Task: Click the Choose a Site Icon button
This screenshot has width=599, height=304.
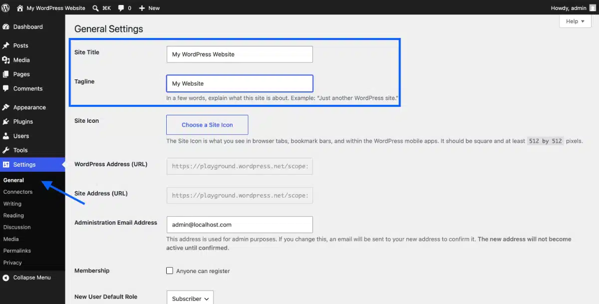Action: coord(207,125)
